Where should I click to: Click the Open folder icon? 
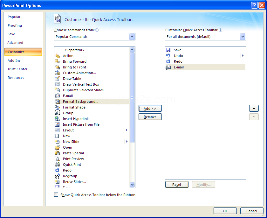[57, 147]
